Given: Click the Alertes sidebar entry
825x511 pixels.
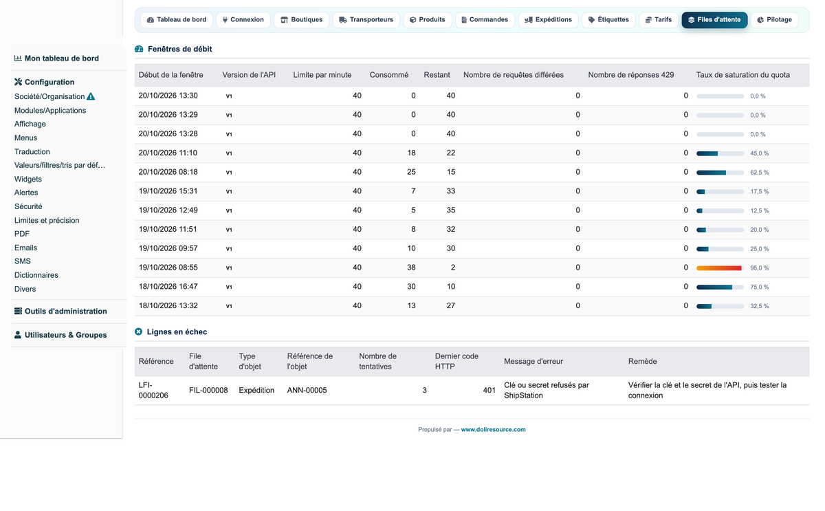Looking at the screenshot, I should click(x=26, y=193).
